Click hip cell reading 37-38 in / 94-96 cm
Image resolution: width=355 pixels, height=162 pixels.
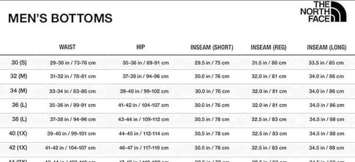click(146, 77)
